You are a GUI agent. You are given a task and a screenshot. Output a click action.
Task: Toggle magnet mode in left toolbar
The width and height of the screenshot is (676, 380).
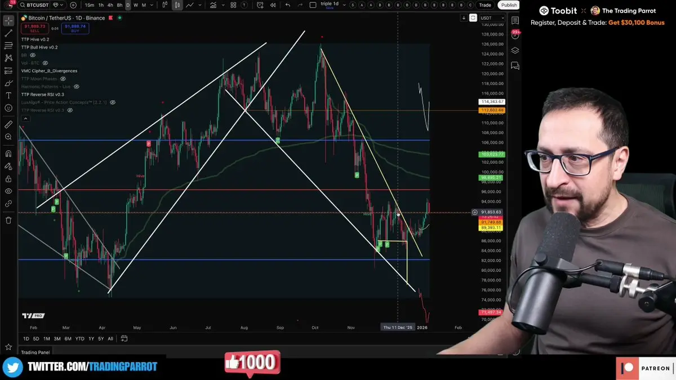[8, 153]
